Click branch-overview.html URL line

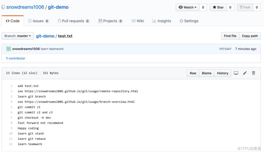pyautogui.click(x=76, y=102)
